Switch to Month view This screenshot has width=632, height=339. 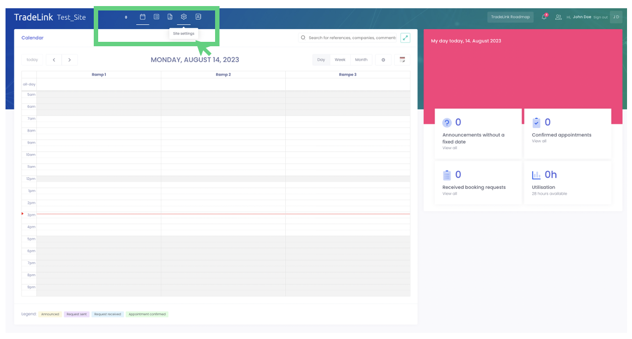pos(361,59)
